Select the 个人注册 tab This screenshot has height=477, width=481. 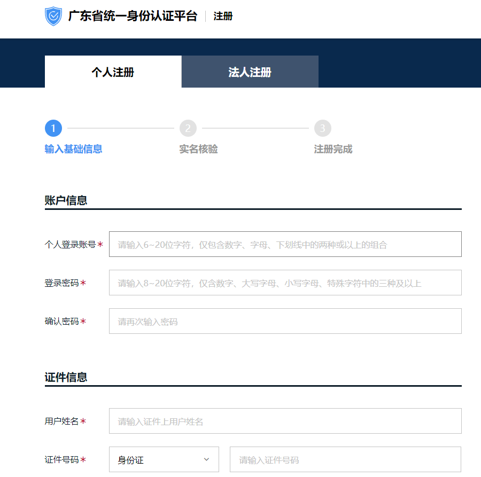[113, 71]
